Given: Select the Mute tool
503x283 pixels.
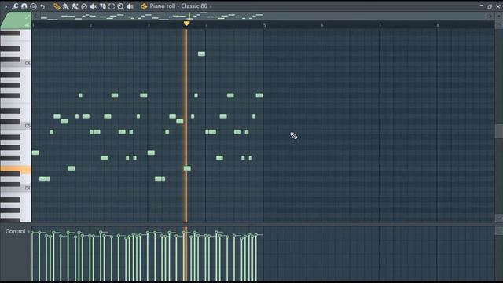Looking at the screenshot, I should coord(93,6).
